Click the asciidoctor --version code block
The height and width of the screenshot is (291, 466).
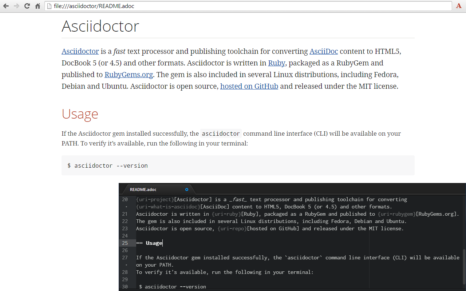107,166
